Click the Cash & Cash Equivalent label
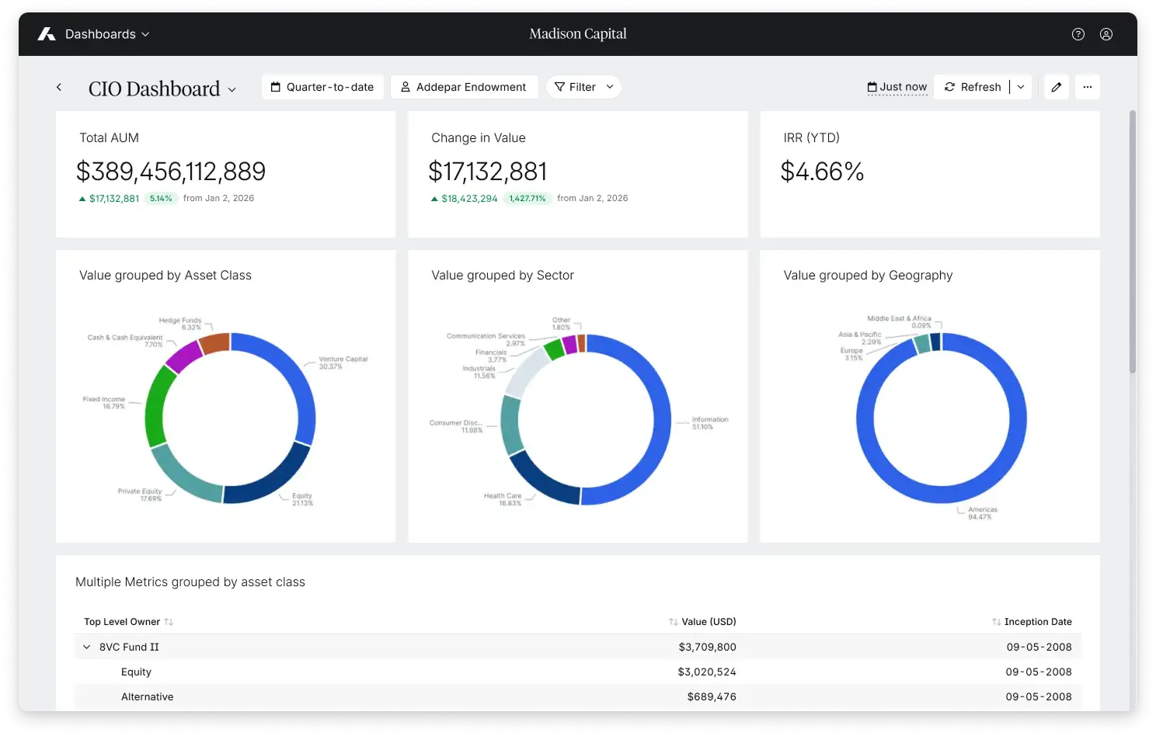The image size is (1156, 736). coord(125,341)
